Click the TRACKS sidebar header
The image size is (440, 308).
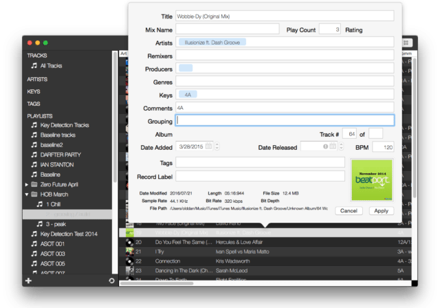point(36,56)
